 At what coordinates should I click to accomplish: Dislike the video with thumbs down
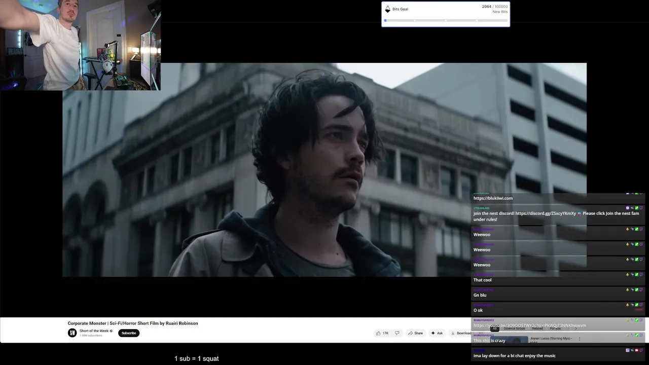(x=397, y=333)
